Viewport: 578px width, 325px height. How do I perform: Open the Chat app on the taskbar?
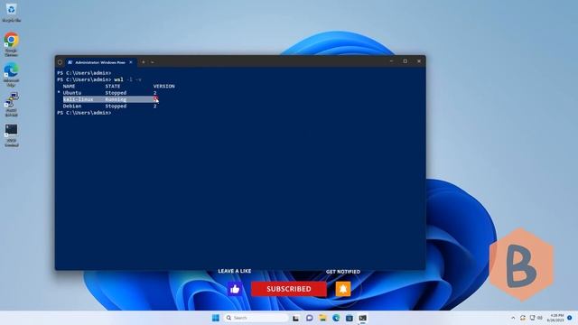309,318
